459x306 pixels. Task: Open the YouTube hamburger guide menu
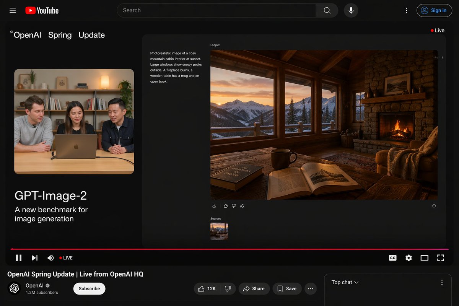tap(13, 10)
